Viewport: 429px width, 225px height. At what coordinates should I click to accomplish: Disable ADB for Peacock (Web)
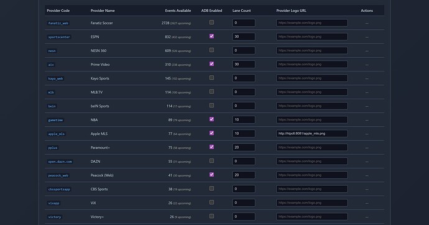click(211, 175)
